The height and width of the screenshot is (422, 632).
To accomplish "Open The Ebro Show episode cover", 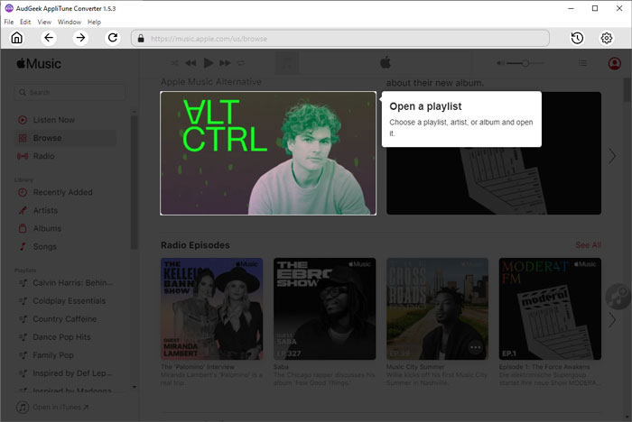I will click(x=324, y=309).
